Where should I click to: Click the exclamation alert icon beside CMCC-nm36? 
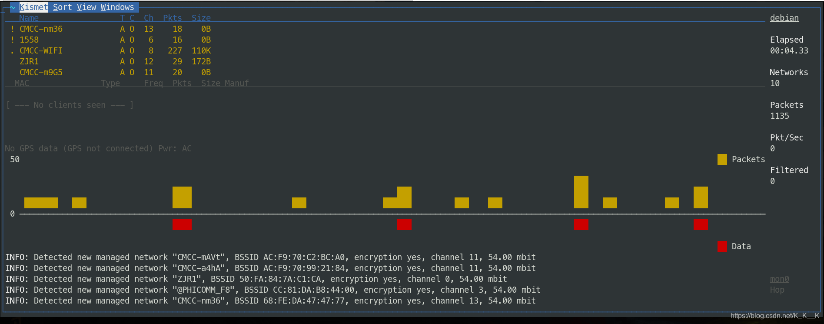click(13, 29)
